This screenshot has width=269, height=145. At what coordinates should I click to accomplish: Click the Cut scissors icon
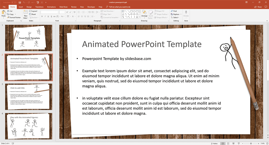click(x=8, y=11)
